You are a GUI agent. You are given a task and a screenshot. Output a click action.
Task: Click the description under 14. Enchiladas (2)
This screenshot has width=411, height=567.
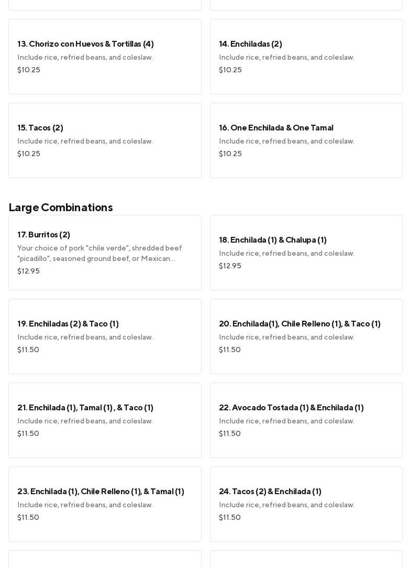[286, 58]
